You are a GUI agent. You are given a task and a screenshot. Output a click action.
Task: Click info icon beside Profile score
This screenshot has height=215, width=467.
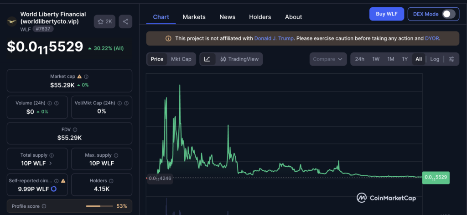coord(44,206)
